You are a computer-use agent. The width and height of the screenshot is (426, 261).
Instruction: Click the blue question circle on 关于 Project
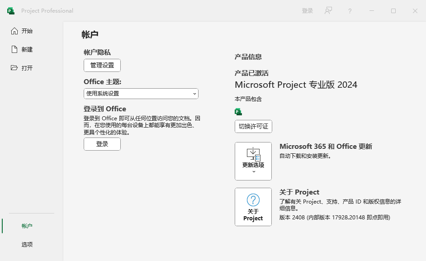[x=253, y=200]
